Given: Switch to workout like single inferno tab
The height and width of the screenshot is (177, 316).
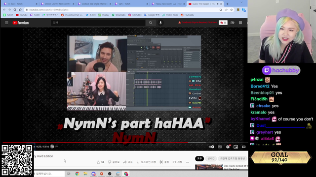Looking at the screenshot, I should click(x=94, y=4).
